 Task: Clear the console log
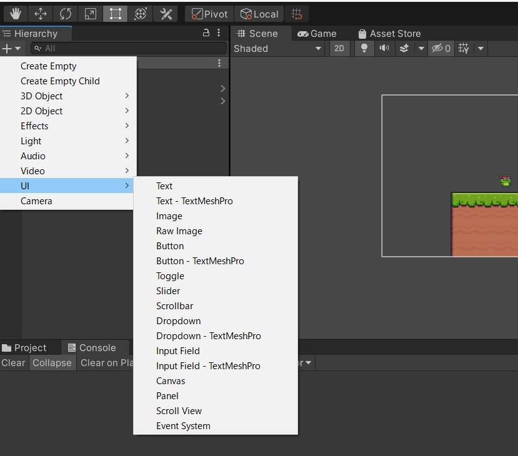13,362
